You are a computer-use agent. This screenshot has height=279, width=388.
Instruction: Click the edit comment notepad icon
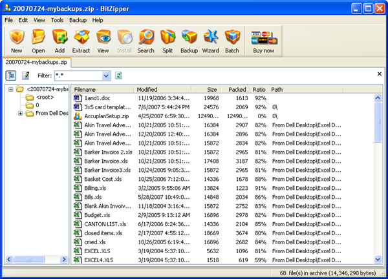[25, 76]
